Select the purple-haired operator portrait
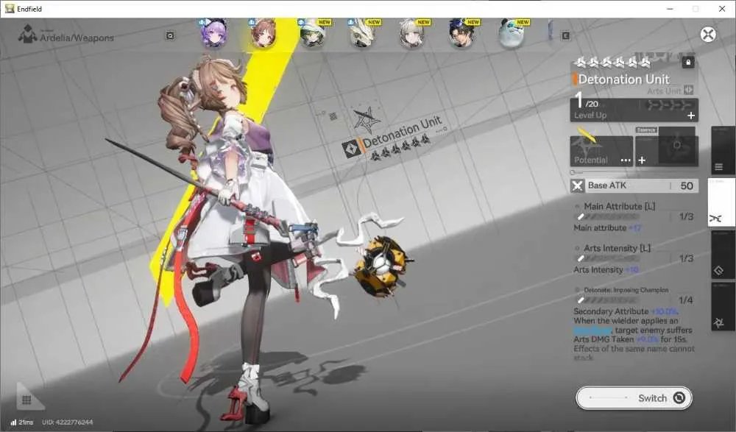 coord(214,33)
